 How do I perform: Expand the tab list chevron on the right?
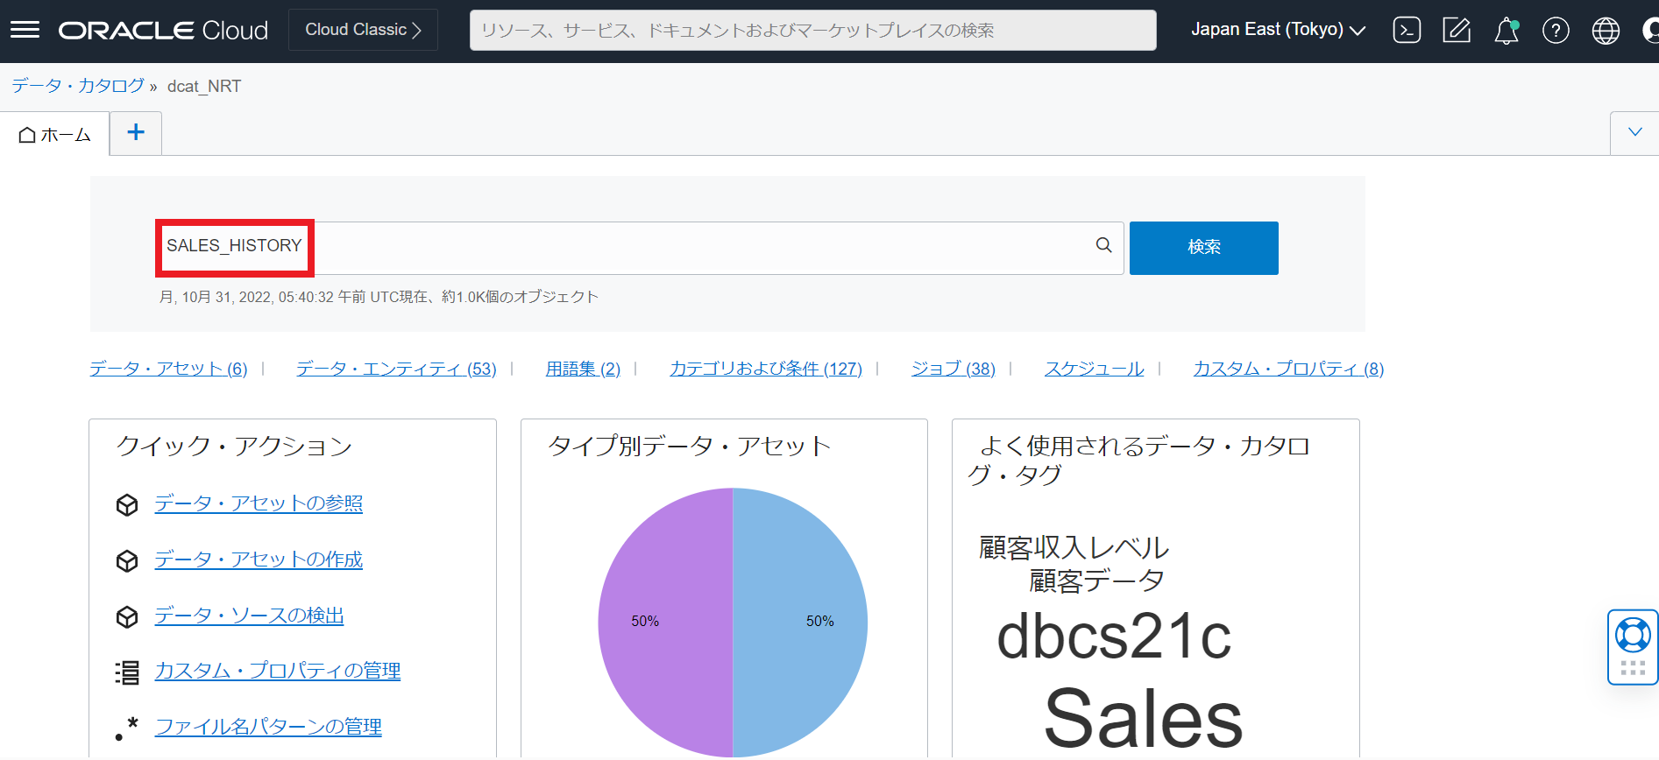point(1634,133)
